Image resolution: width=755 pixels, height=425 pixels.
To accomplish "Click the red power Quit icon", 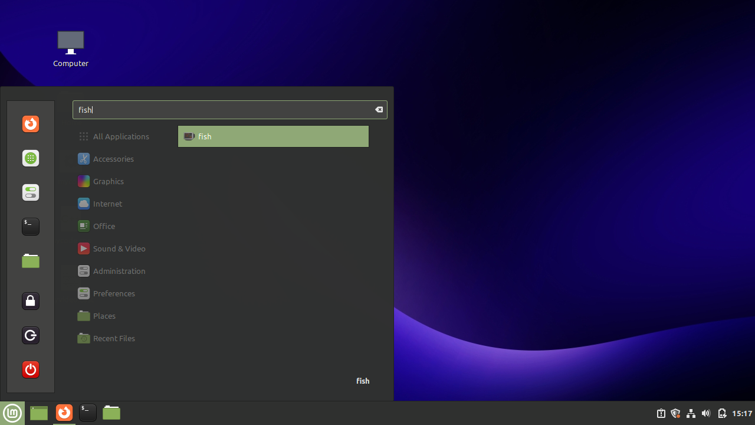I will click(x=31, y=370).
